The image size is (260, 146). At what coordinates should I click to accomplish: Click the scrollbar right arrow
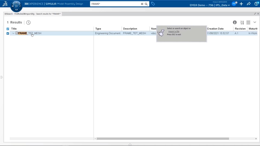(256, 138)
